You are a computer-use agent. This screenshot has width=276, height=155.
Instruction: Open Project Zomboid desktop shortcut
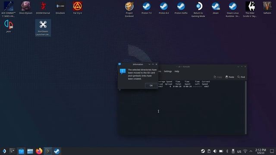pos(129,9)
